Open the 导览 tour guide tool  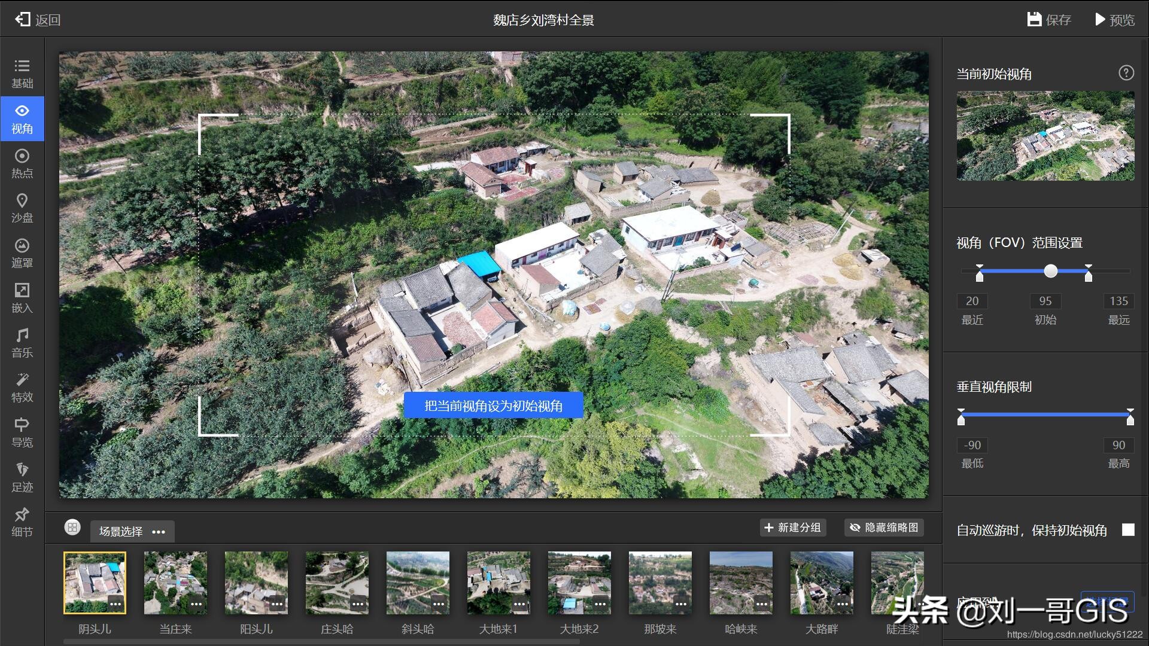(x=22, y=432)
